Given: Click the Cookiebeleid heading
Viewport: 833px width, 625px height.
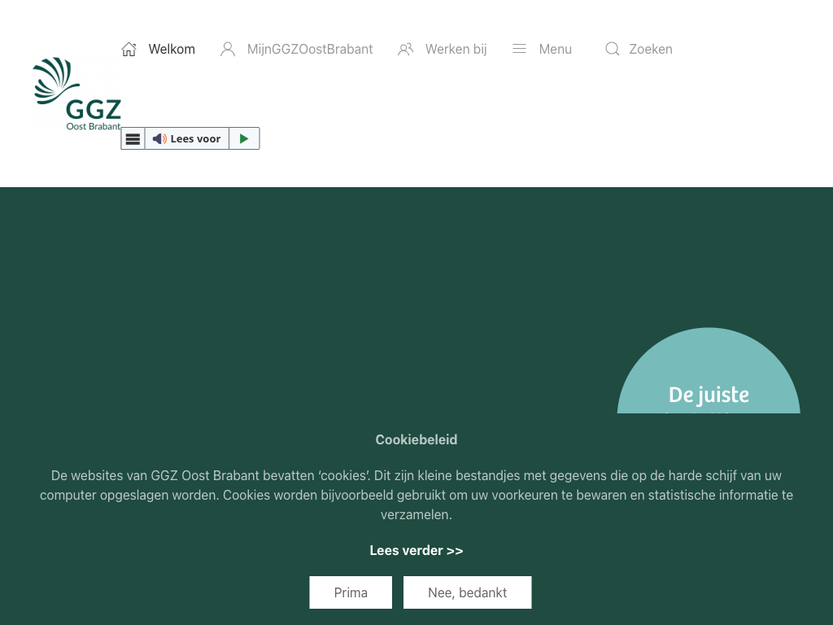Looking at the screenshot, I should (416, 439).
